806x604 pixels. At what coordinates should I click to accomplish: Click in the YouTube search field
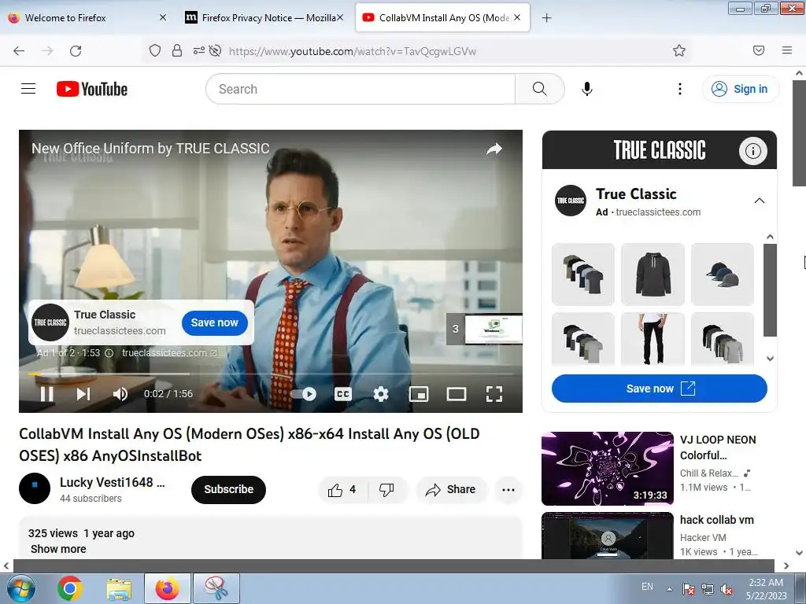coord(360,89)
